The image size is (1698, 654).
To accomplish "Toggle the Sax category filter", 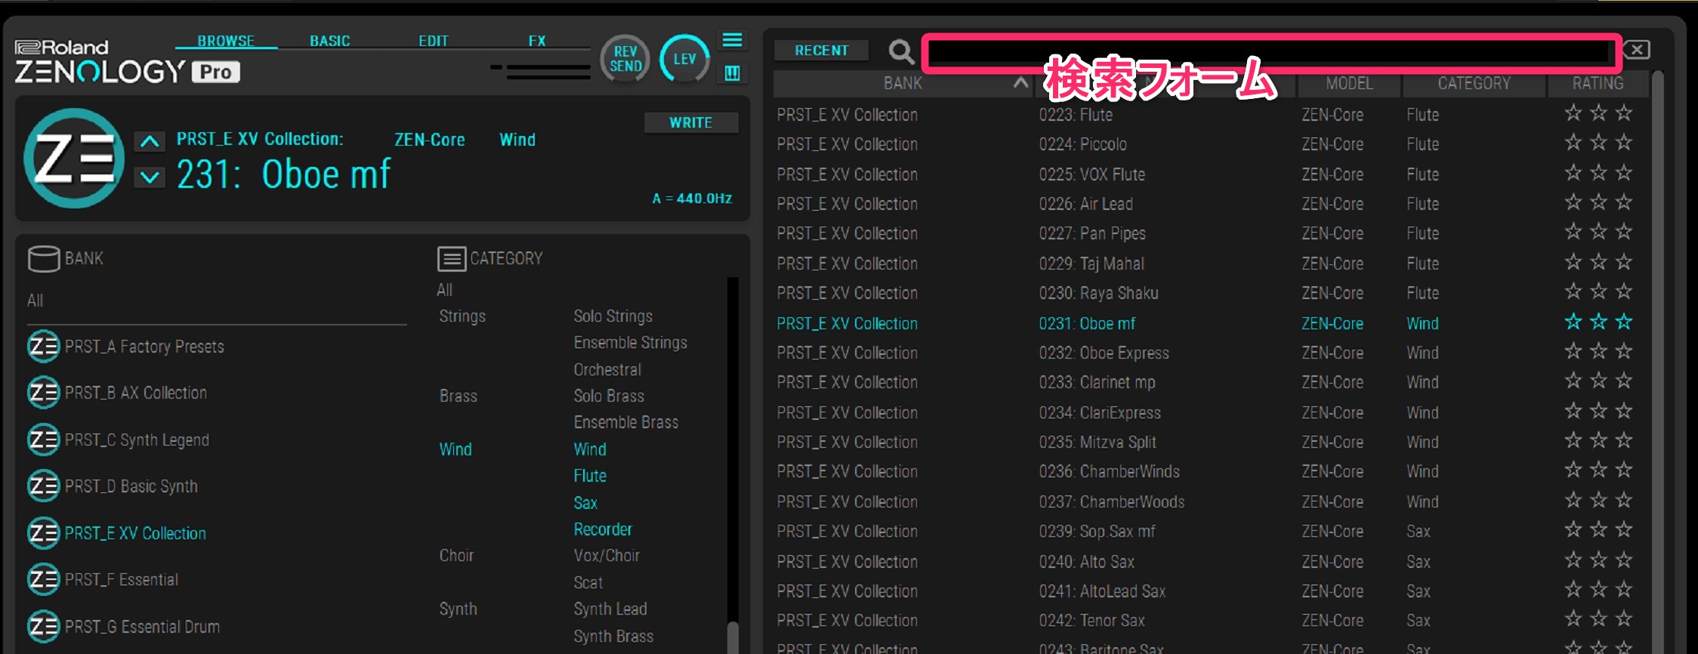I will [585, 503].
